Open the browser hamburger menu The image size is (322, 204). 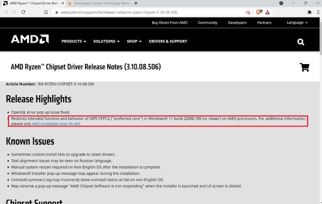(318, 12)
